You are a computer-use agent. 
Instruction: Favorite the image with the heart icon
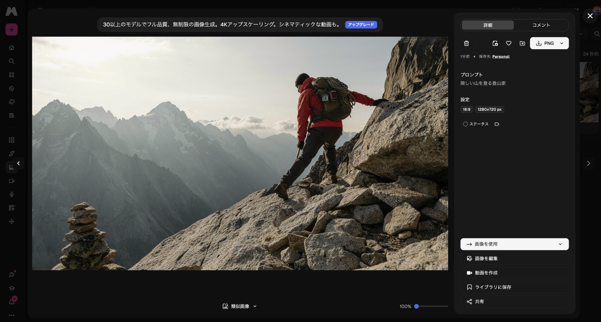click(509, 43)
